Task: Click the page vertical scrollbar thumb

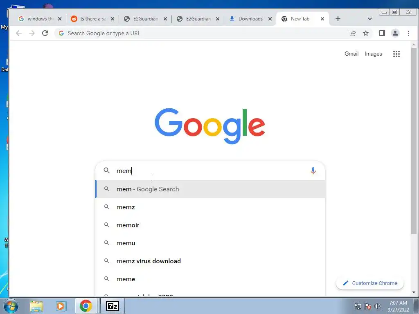Action: pyautogui.click(x=414, y=141)
